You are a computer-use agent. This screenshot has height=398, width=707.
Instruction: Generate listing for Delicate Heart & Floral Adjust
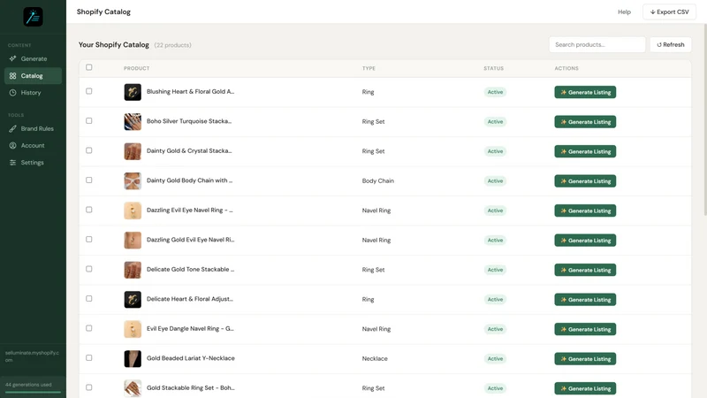(585, 300)
